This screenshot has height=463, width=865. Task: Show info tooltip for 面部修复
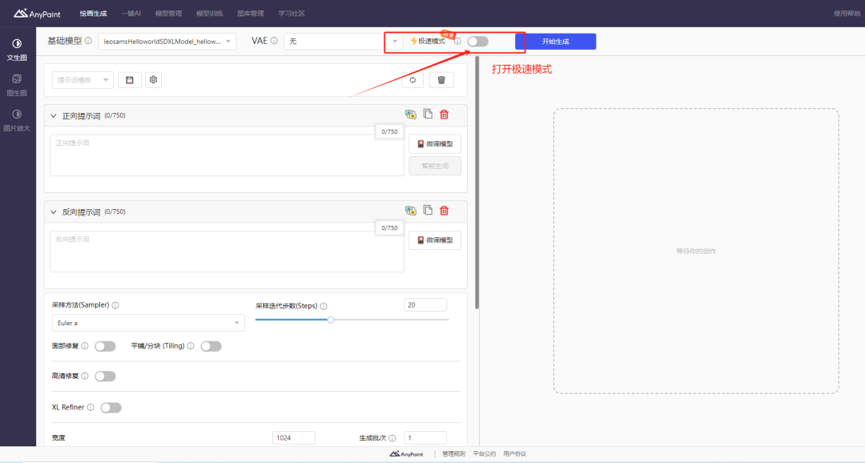(85, 346)
